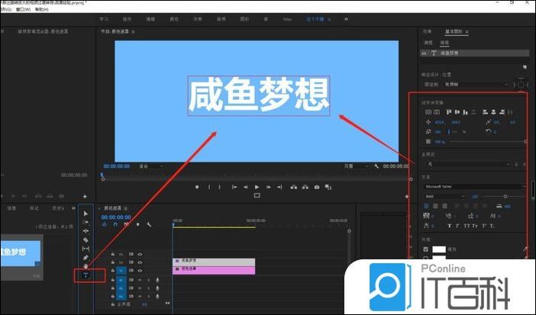Step forward one frame
The height and width of the screenshot is (315, 536).
[x=269, y=187]
